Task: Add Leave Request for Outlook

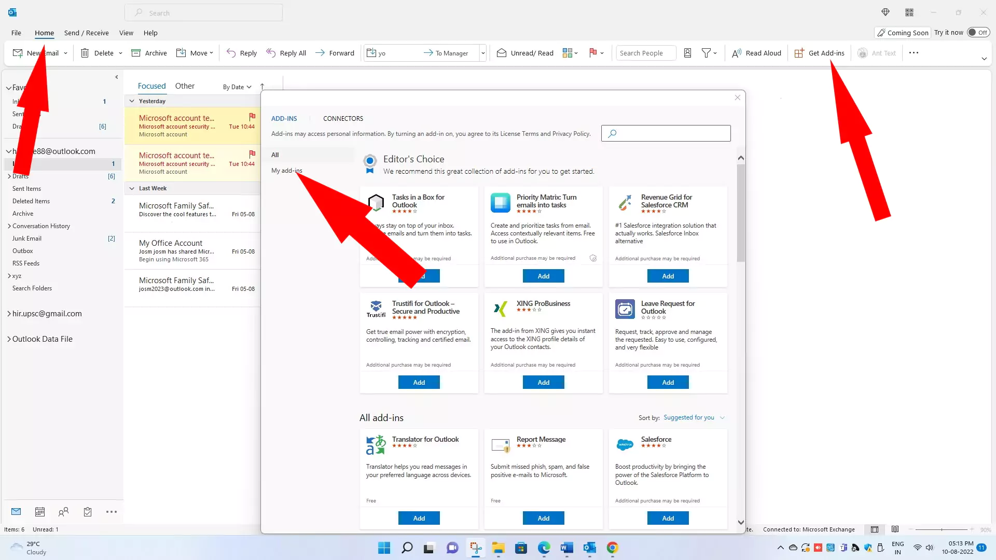Action: pos(668,383)
